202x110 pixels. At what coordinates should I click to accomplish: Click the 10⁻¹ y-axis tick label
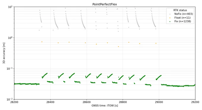click(x=10, y=68)
